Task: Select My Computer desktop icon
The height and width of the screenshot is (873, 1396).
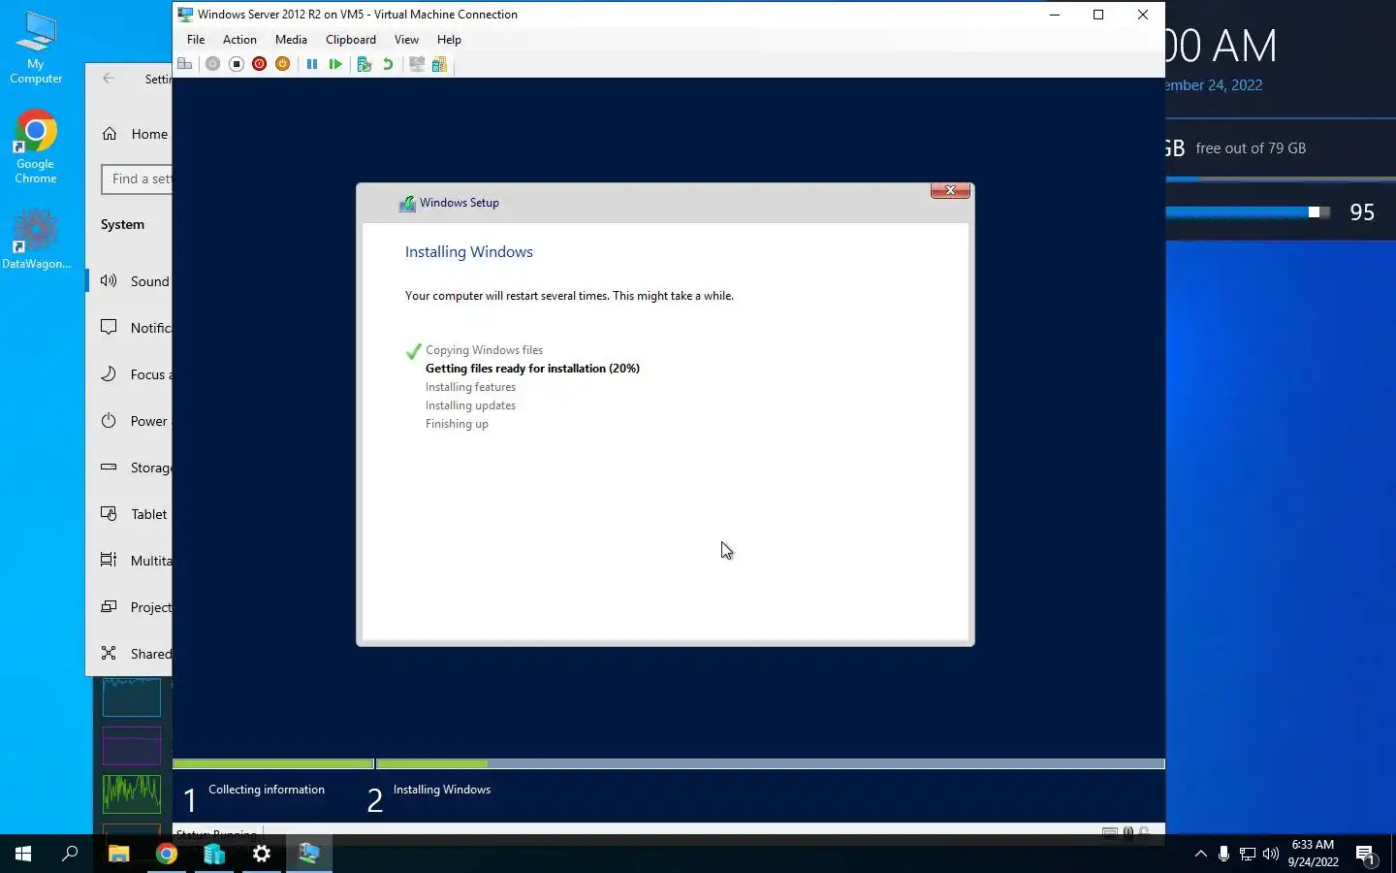Action: (36, 48)
